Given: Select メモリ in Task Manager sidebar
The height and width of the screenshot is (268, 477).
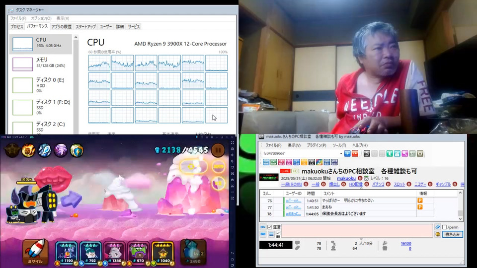Looking at the screenshot, I should click(x=41, y=64).
